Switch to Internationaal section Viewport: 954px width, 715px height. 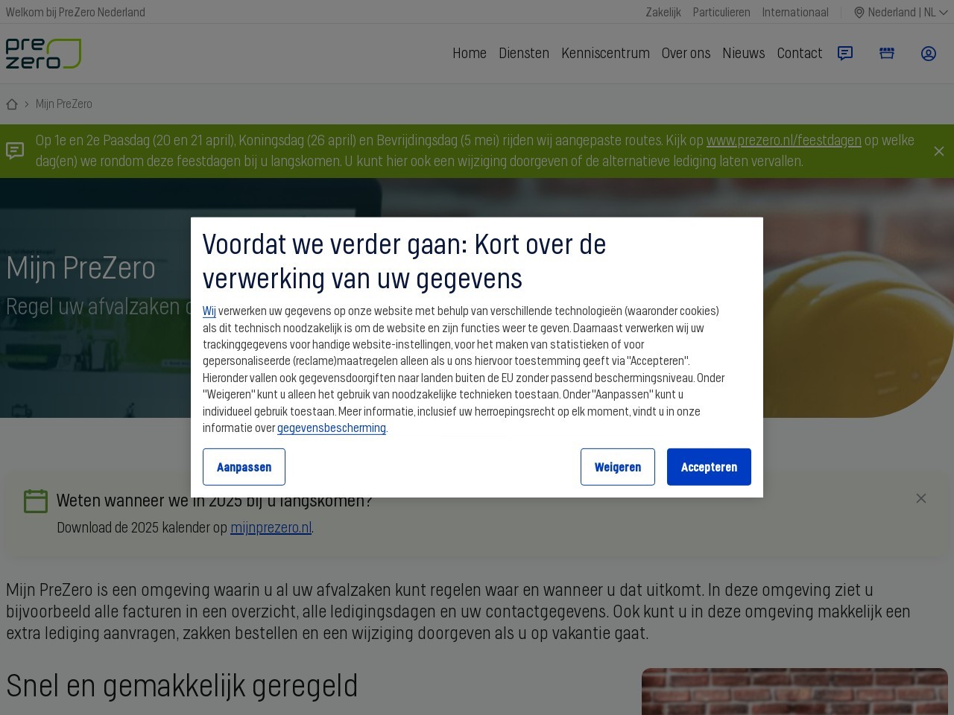click(x=795, y=13)
